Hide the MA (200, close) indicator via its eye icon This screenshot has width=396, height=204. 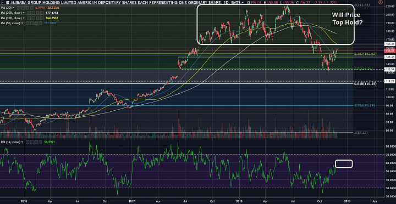(x=29, y=13)
